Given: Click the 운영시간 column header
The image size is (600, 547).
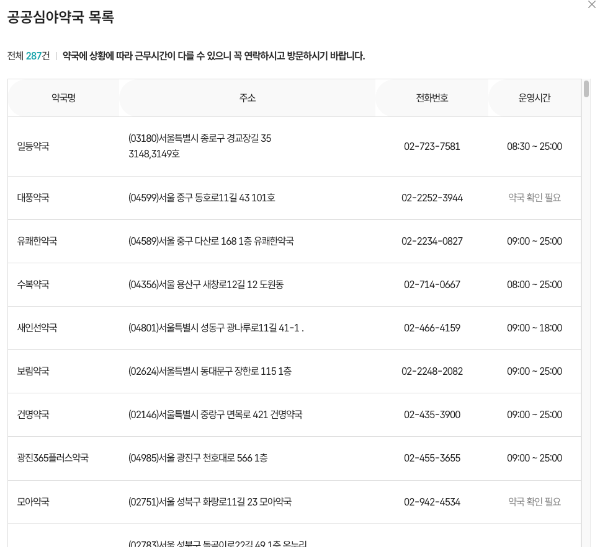Looking at the screenshot, I should click(534, 98).
